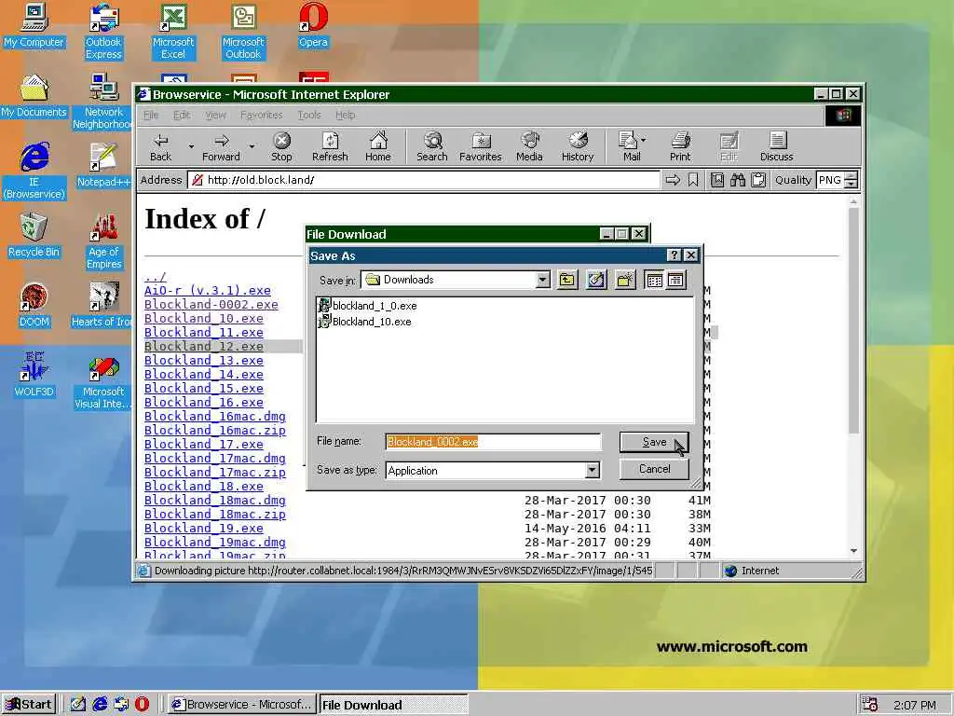Click the Back toolbar button
954x716 pixels.
[160, 147]
